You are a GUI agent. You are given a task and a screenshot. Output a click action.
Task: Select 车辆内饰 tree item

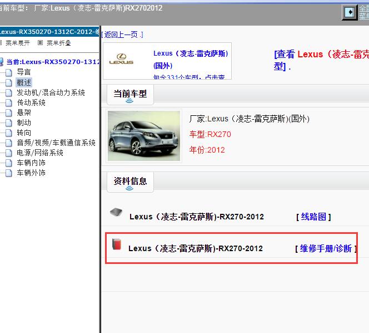tap(31, 163)
